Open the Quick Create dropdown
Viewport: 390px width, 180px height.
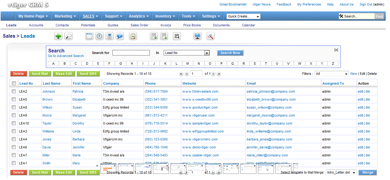[243, 17]
